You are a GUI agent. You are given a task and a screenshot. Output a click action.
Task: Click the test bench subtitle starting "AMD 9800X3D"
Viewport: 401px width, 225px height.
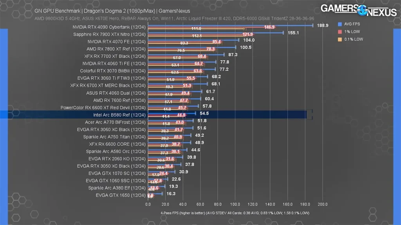tap(174, 19)
